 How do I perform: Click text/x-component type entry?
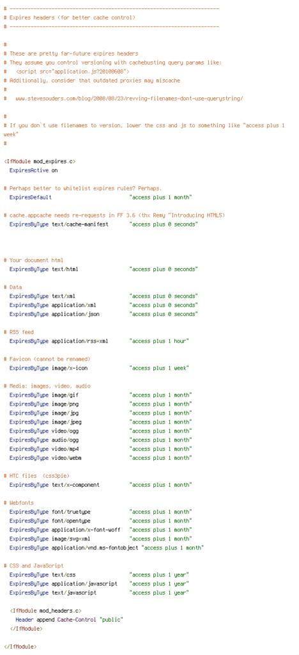pyautogui.click(x=75, y=485)
